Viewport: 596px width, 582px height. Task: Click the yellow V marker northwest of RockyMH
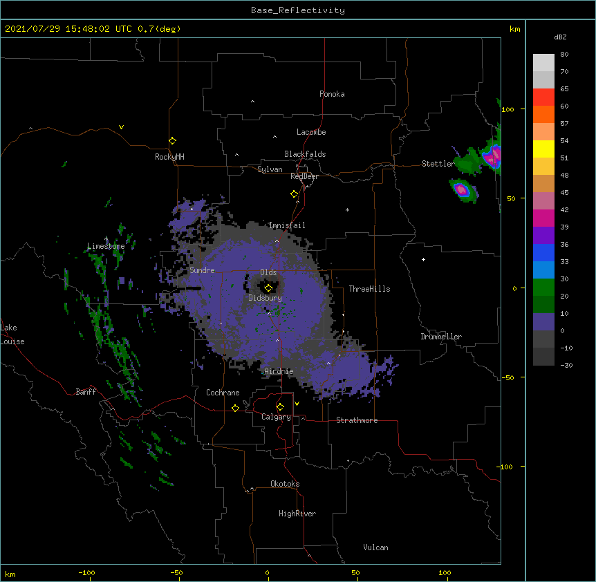121,127
